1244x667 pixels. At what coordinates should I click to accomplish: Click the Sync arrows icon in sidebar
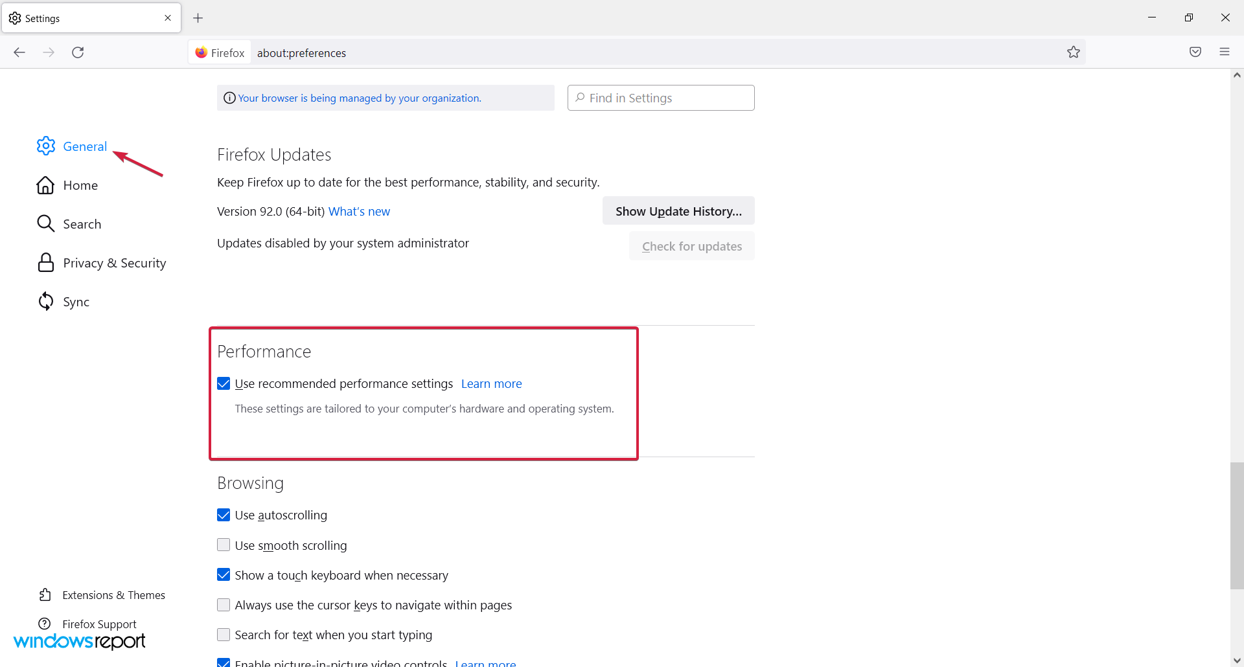click(x=45, y=301)
